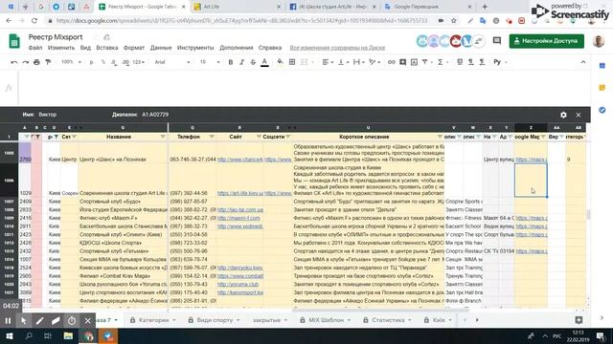
Task: Open horizontal align dropdown
Action: pyautogui.click(x=328, y=62)
